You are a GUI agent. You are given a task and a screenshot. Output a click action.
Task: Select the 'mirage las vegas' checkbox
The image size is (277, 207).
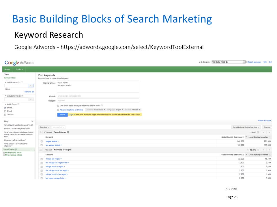coord(42,159)
